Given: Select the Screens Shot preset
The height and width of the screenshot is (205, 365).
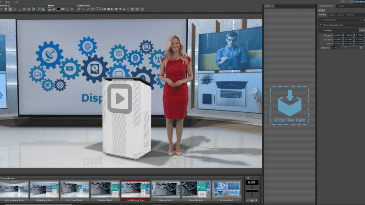Looking at the screenshot, I should (x=226, y=191).
